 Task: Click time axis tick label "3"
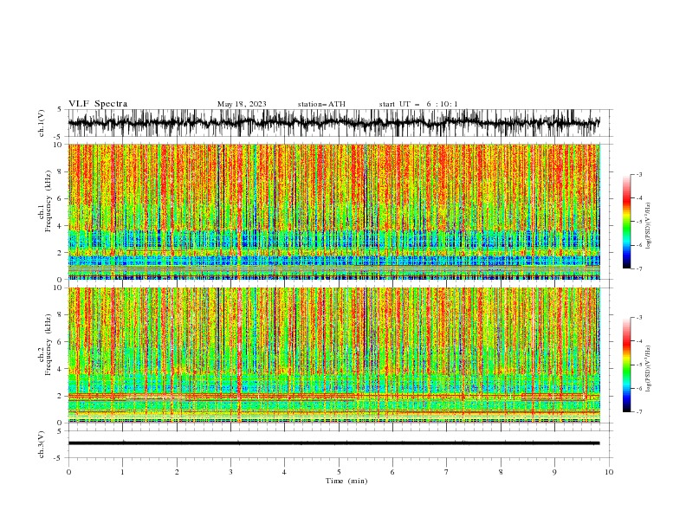pos(230,472)
